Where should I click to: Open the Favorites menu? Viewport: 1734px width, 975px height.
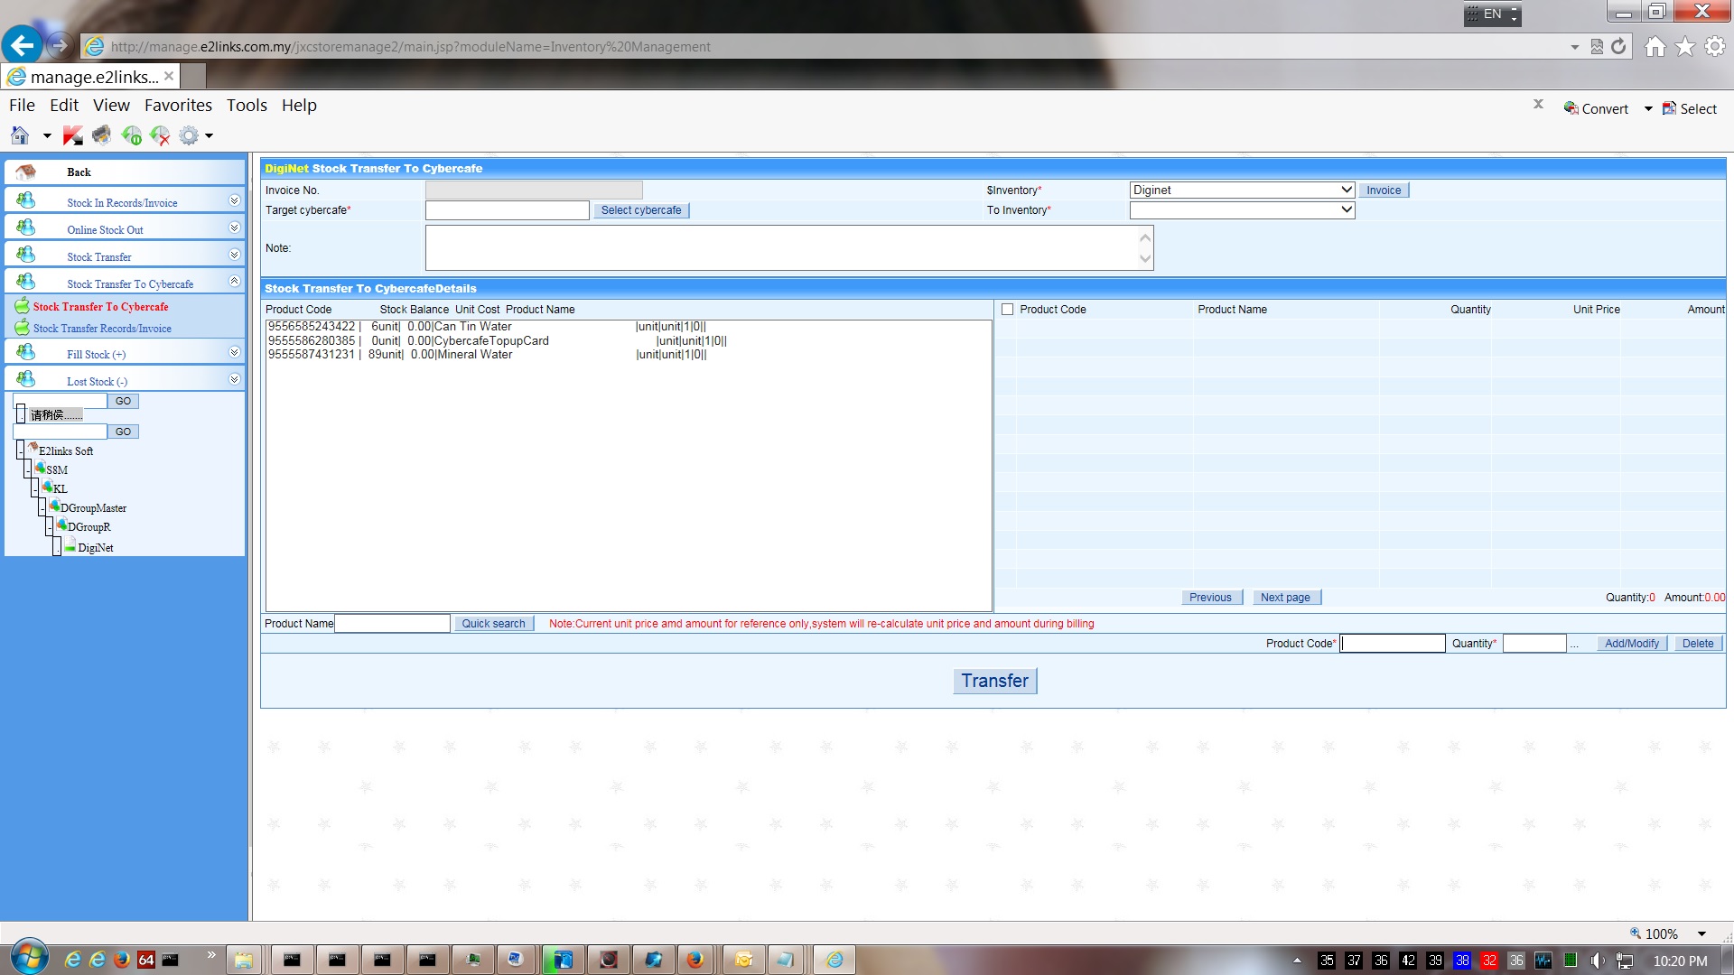(x=178, y=106)
